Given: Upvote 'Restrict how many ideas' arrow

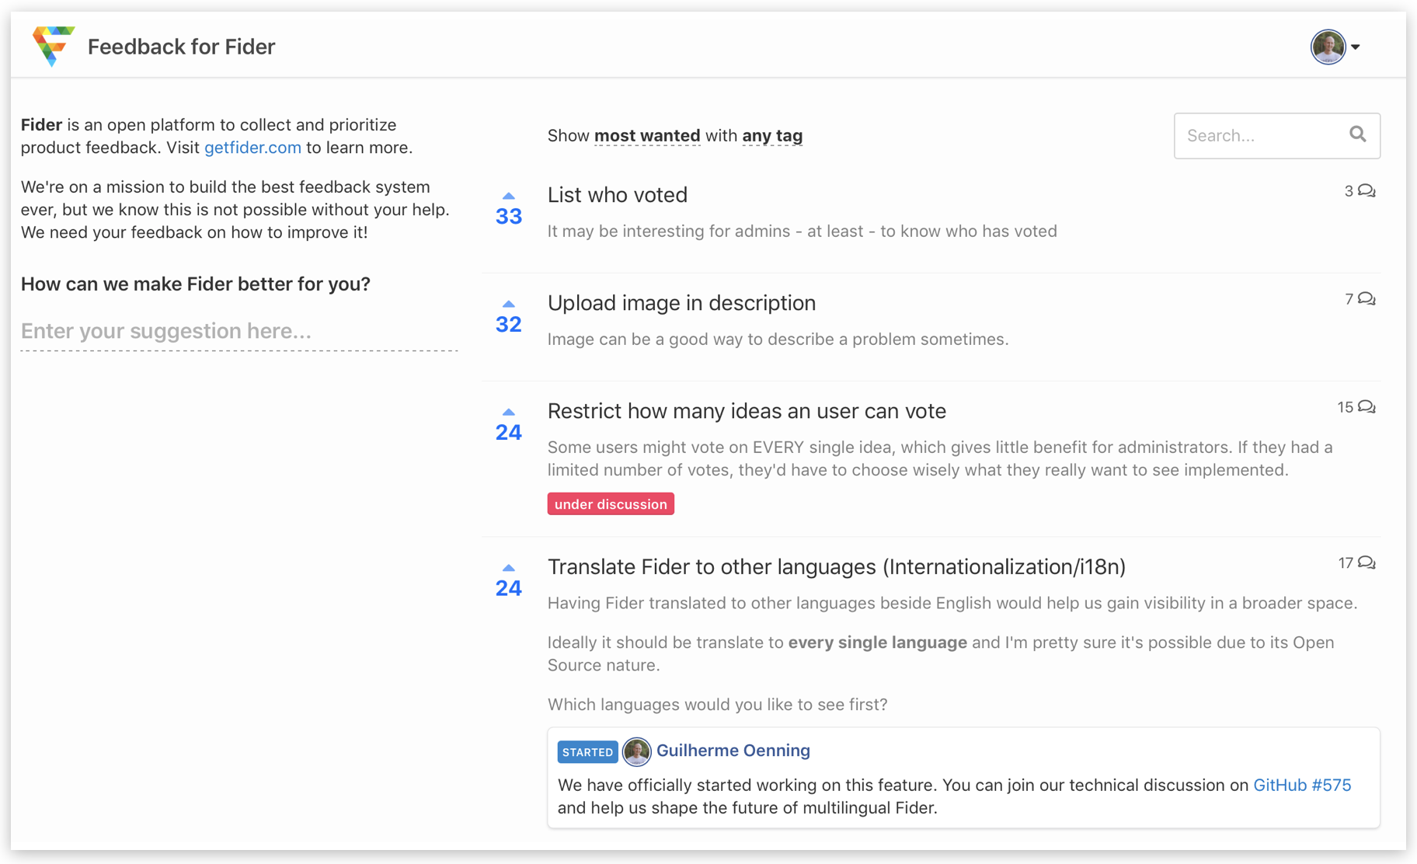Looking at the screenshot, I should pyautogui.click(x=509, y=412).
